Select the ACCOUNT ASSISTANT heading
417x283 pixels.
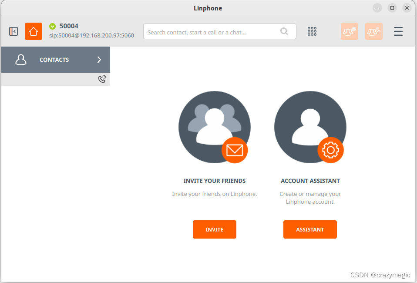click(310, 181)
